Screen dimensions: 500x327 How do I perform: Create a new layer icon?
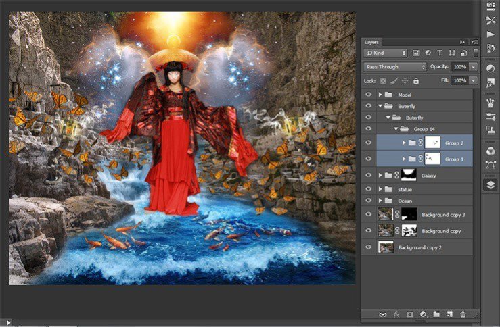[x=450, y=314]
